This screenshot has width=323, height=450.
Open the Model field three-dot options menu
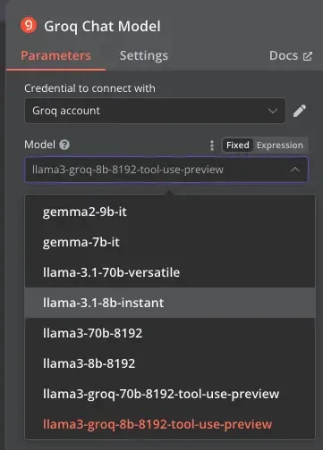coord(212,146)
